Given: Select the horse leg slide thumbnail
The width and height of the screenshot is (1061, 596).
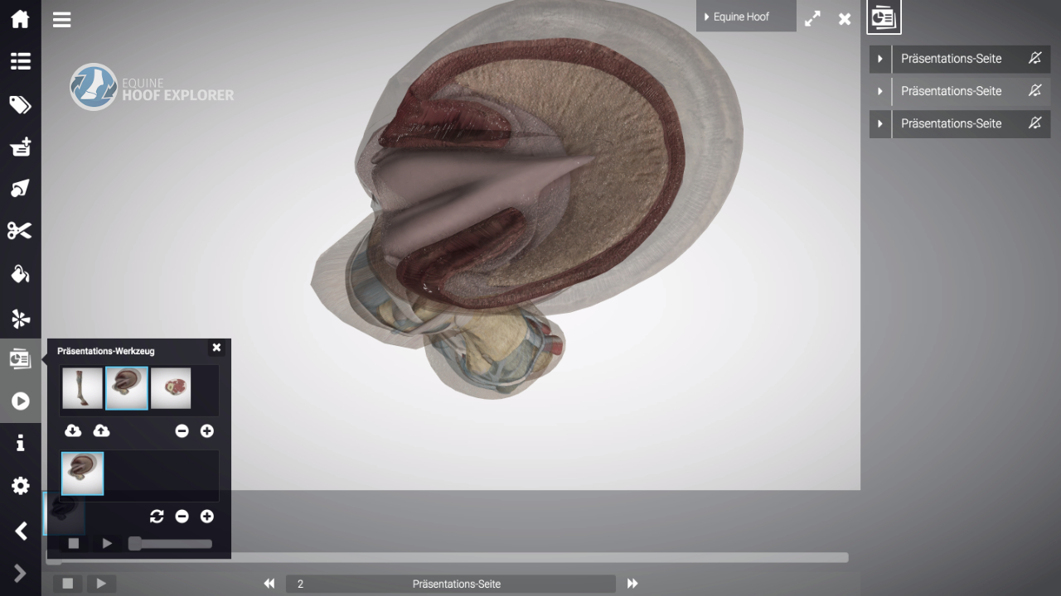Looking at the screenshot, I should pyautogui.click(x=82, y=388).
